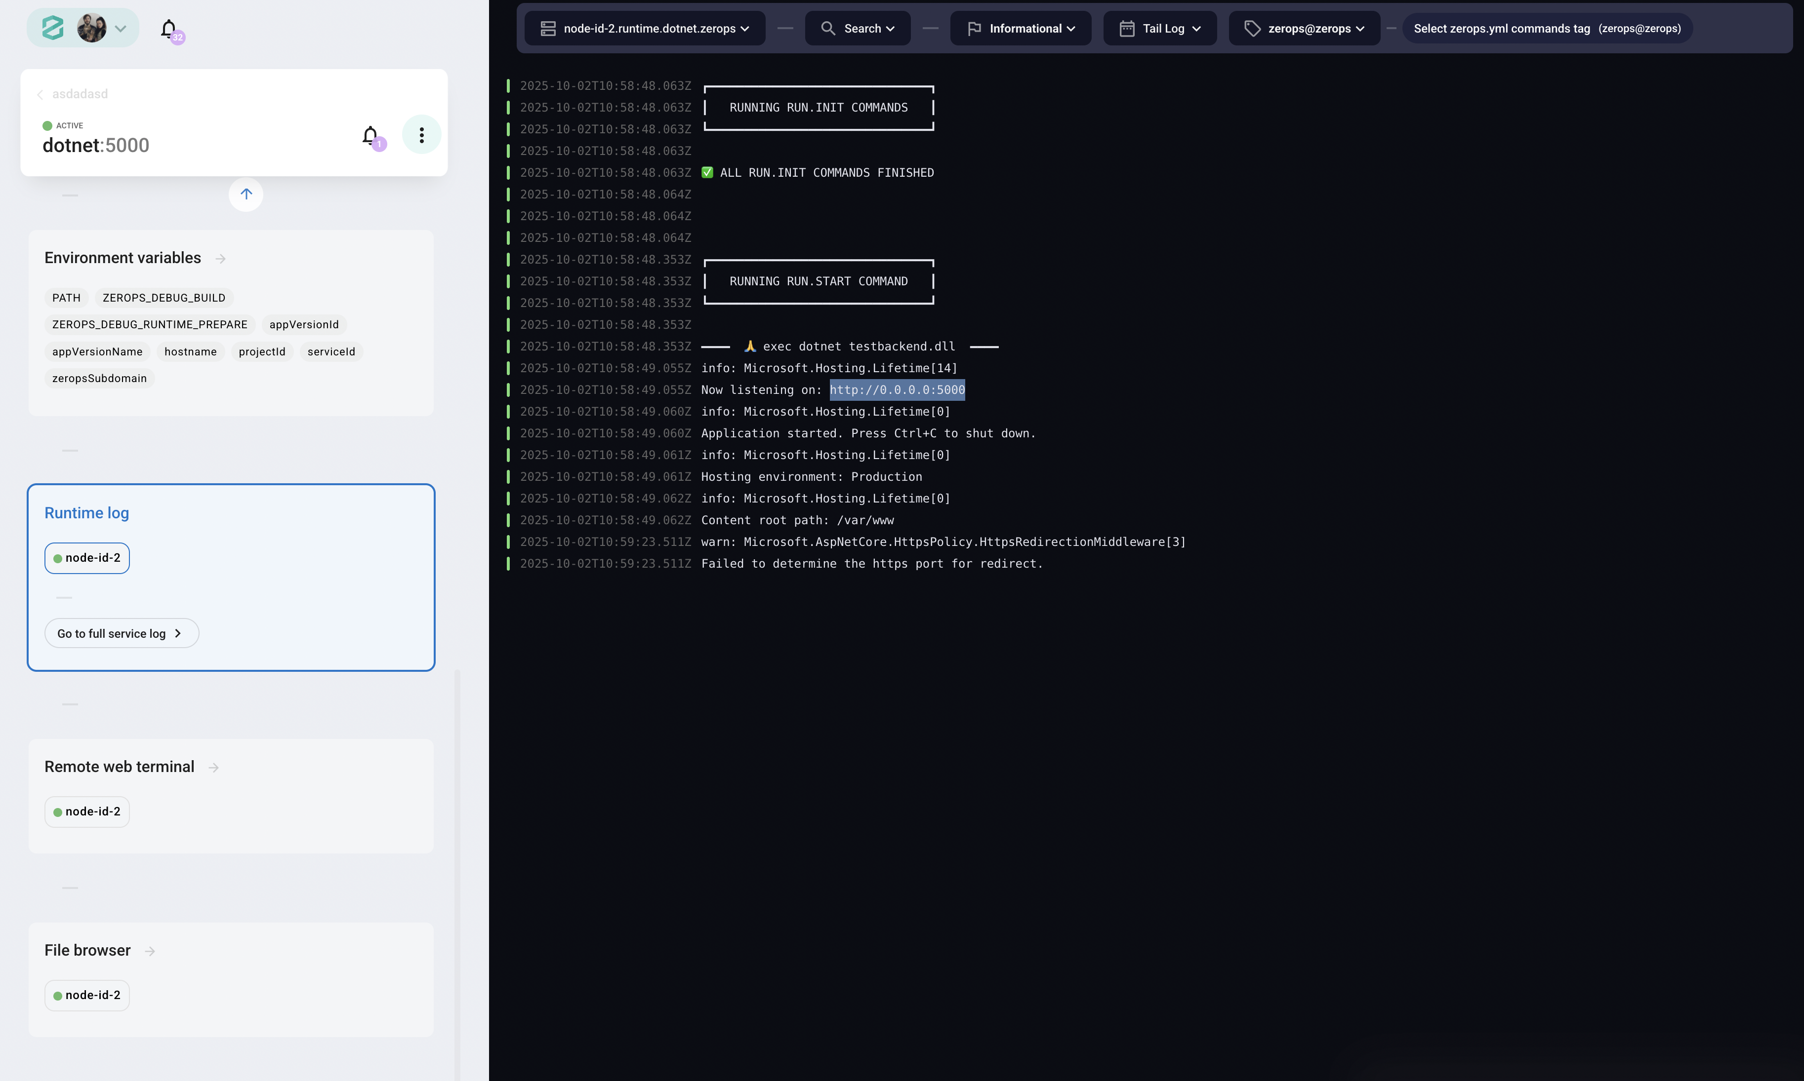
Task: Open the top notifications bell
Action: (x=168, y=29)
